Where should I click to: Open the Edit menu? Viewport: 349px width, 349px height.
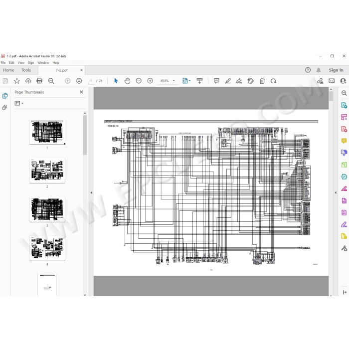[x=11, y=63]
